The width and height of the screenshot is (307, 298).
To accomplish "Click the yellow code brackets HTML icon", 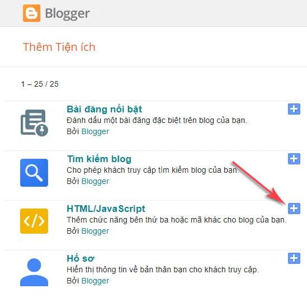I will (34, 221).
